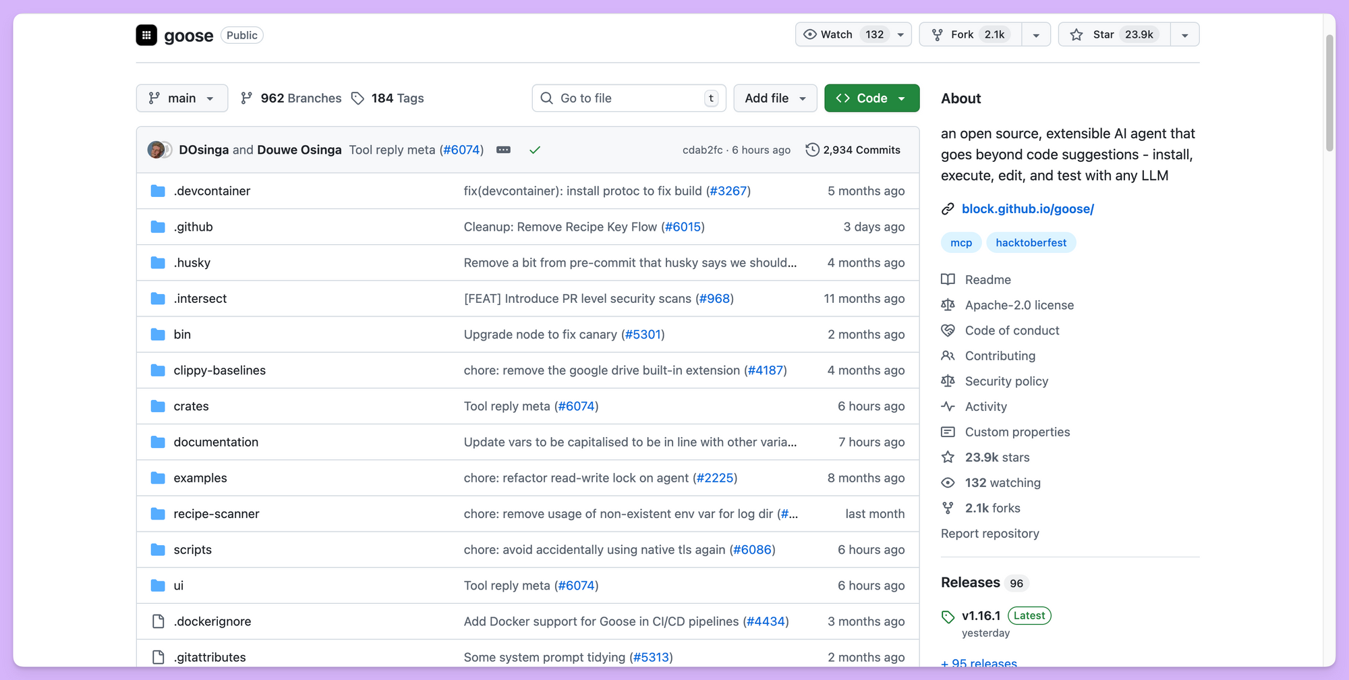Expand commit message ellipsis icon
The image size is (1349, 680).
pyautogui.click(x=503, y=150)
